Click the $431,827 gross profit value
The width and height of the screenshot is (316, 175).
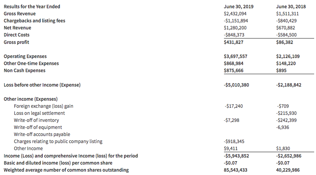pyautogui.click(x=233, y=42)
